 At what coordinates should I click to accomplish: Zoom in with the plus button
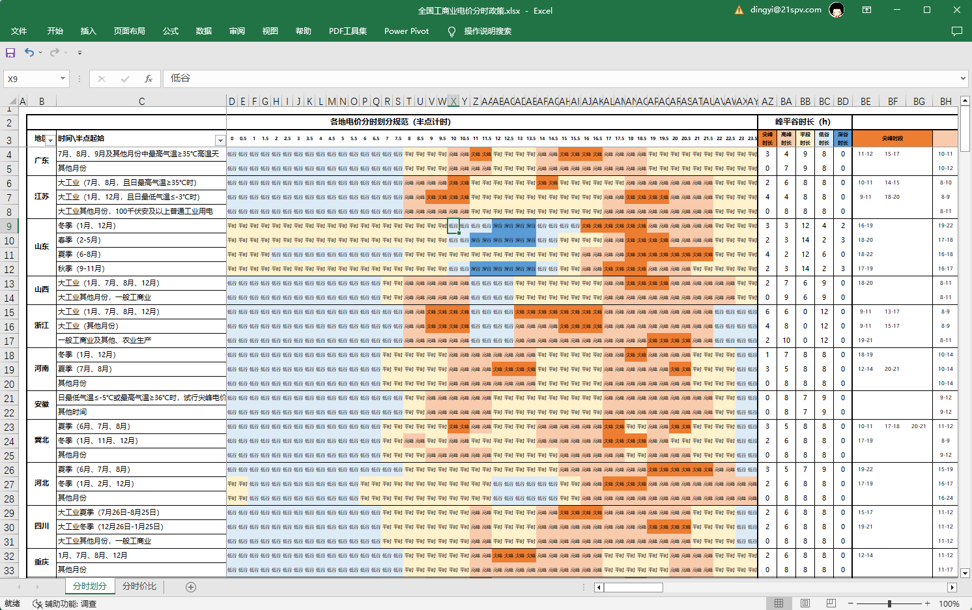(928, 603)
